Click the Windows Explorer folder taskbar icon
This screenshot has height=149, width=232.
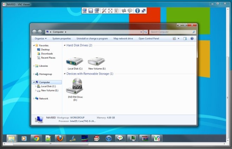pyautogui.click(x=12, y=138)
